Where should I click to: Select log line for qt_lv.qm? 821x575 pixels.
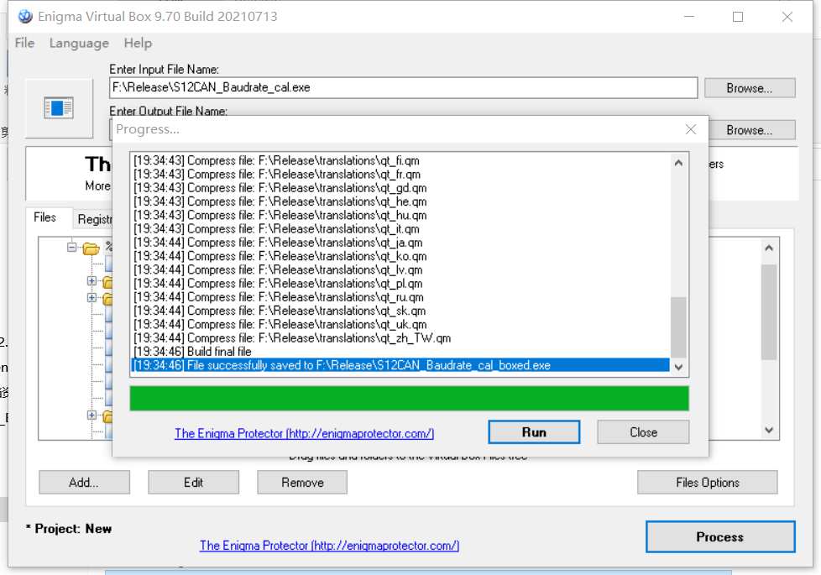400,269
